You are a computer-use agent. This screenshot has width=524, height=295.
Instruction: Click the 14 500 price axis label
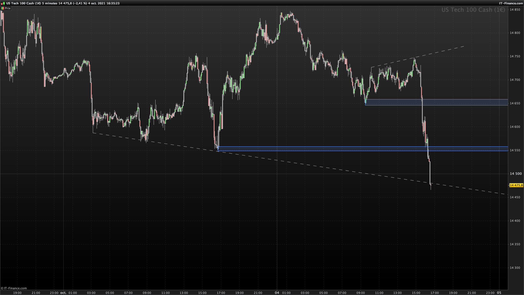(516, 174)
